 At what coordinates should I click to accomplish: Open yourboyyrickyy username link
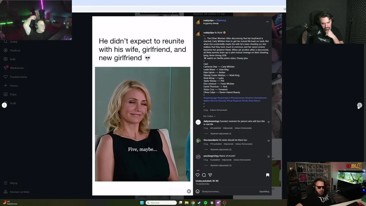[211, 156]
